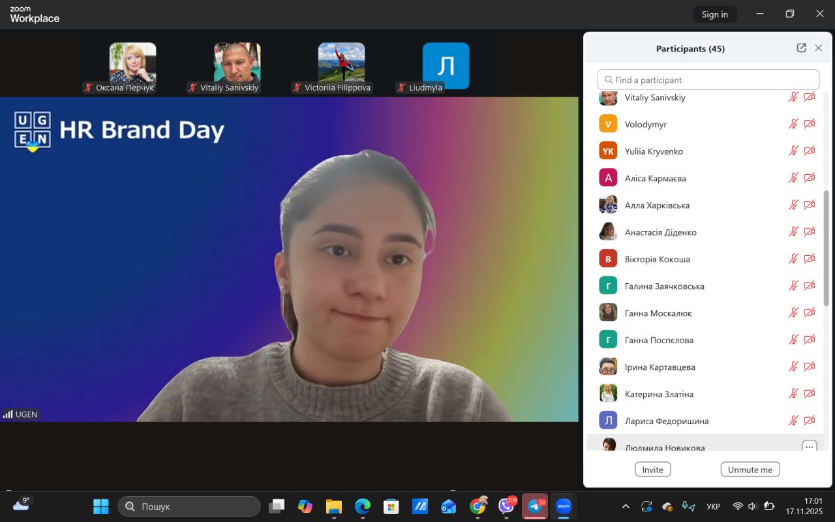Show hidden system tray icons

tap(626, 506)
